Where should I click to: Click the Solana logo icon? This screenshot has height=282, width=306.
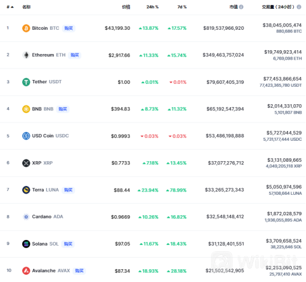click(x=26, y=244)
